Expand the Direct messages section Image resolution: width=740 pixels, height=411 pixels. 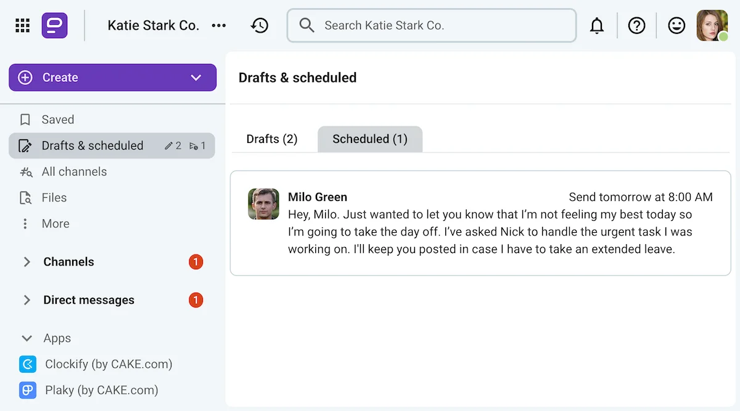pyautogui.click(x=27, y=300)
